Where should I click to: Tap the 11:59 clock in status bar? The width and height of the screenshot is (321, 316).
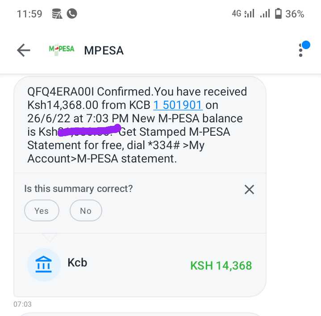tap(29, 14)
